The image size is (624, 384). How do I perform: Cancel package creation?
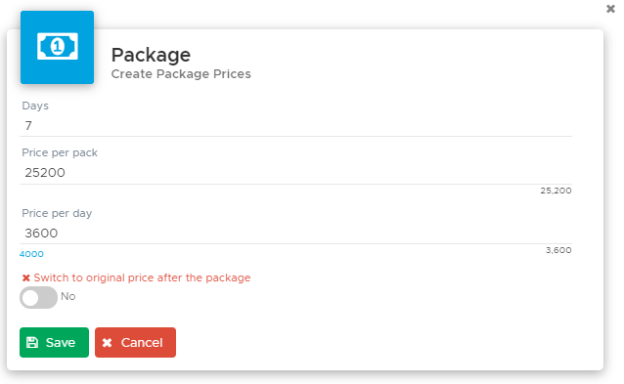(x=135, y=342)
